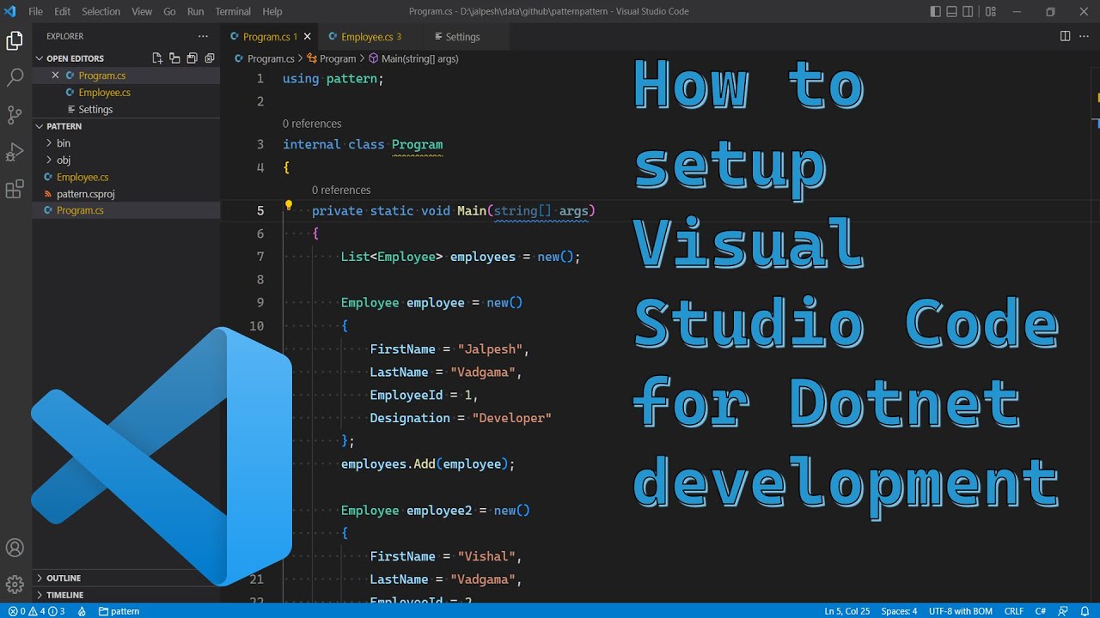Viewport: 1100px width, 618px height.
Task: Click New Untitled File icon in Open Editors
Action: [157, 58]
